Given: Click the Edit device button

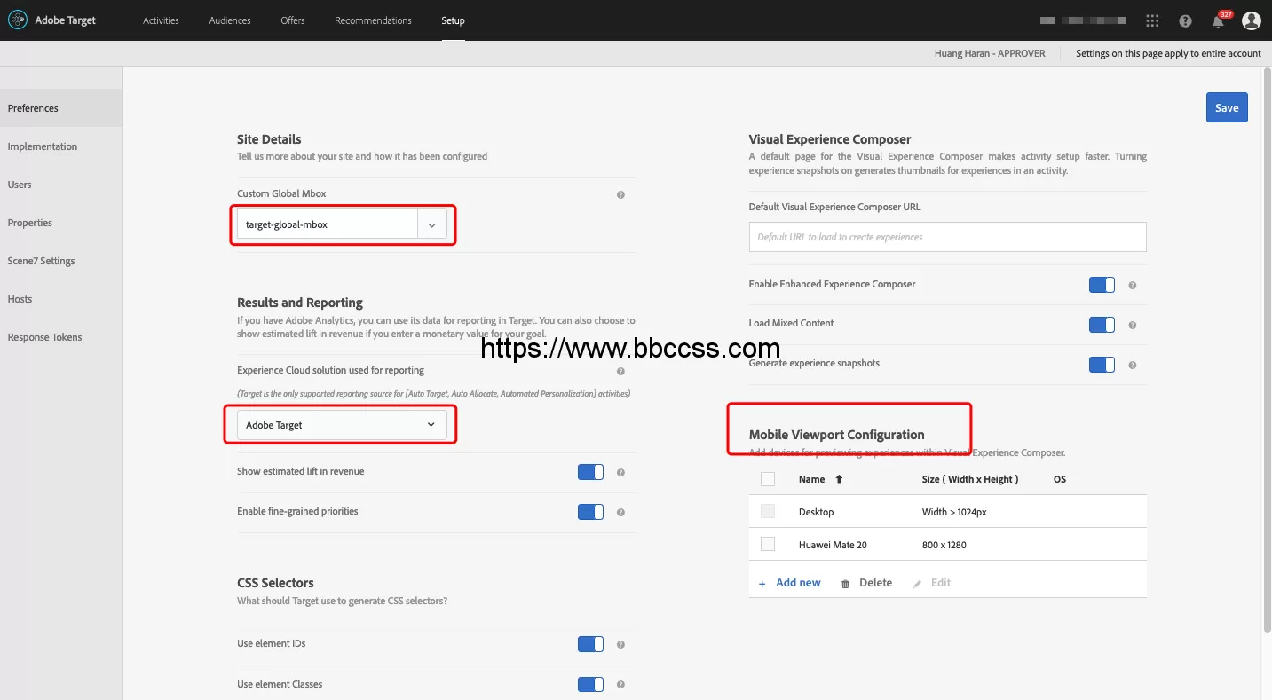Looking at the screenshot, I should 931,583.
